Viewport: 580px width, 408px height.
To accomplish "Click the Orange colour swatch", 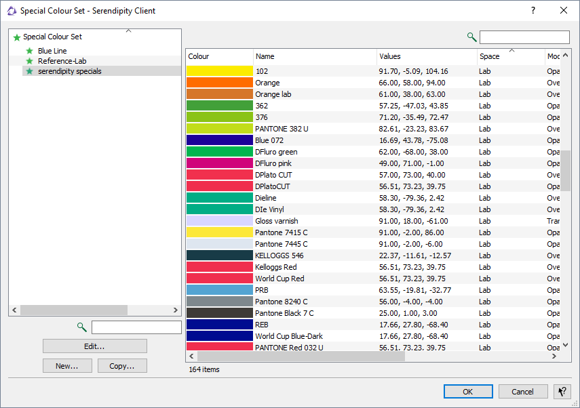I will click(x=219, y=83).
